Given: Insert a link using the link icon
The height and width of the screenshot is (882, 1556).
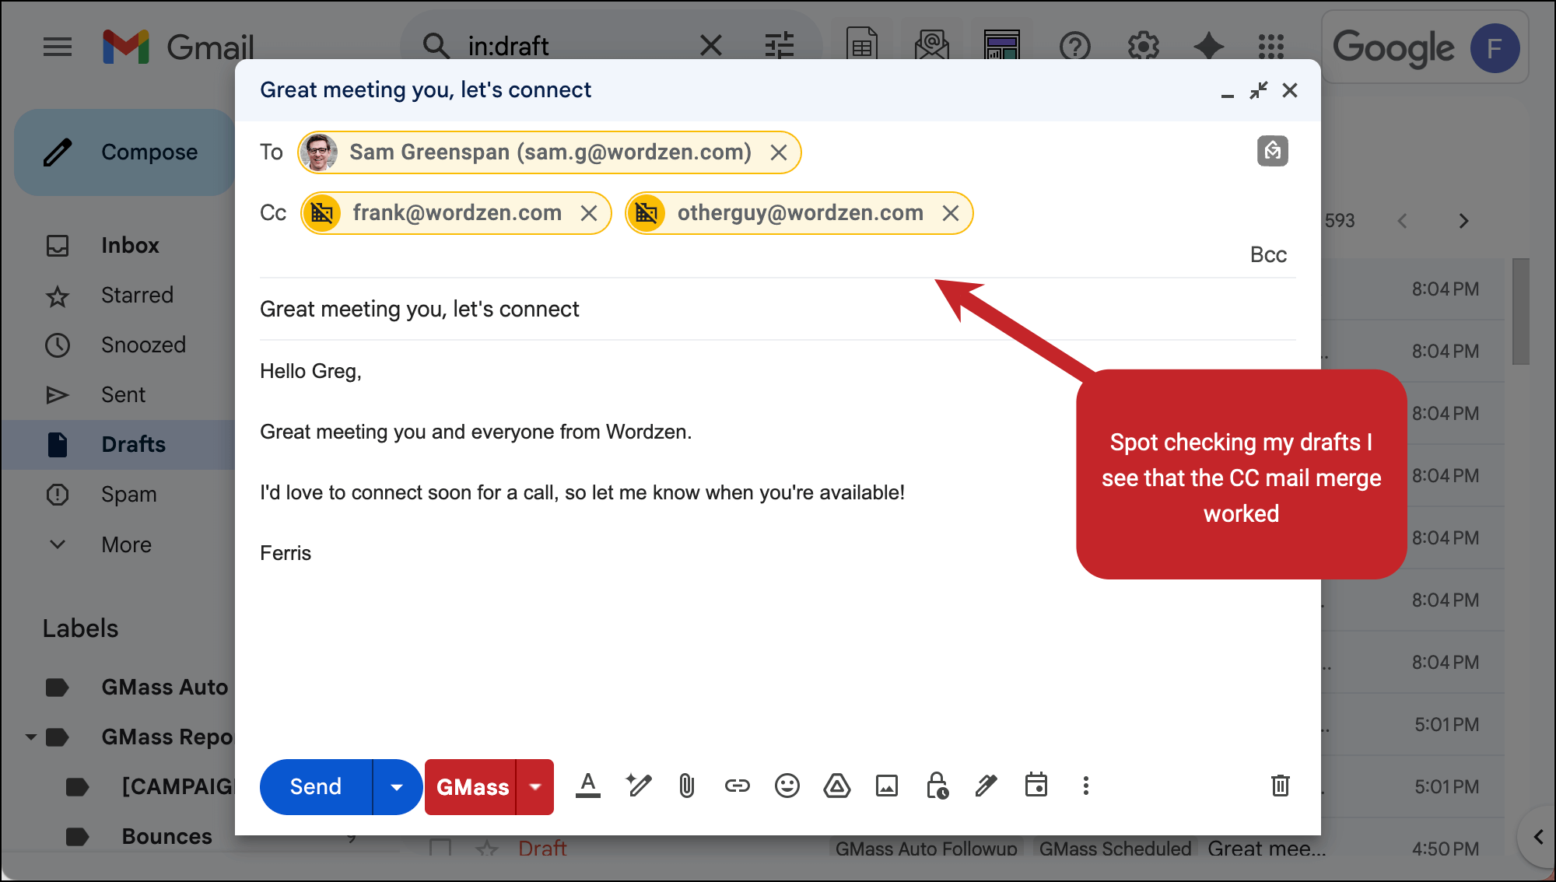Looking at the screenshot, I should point(737,786).
